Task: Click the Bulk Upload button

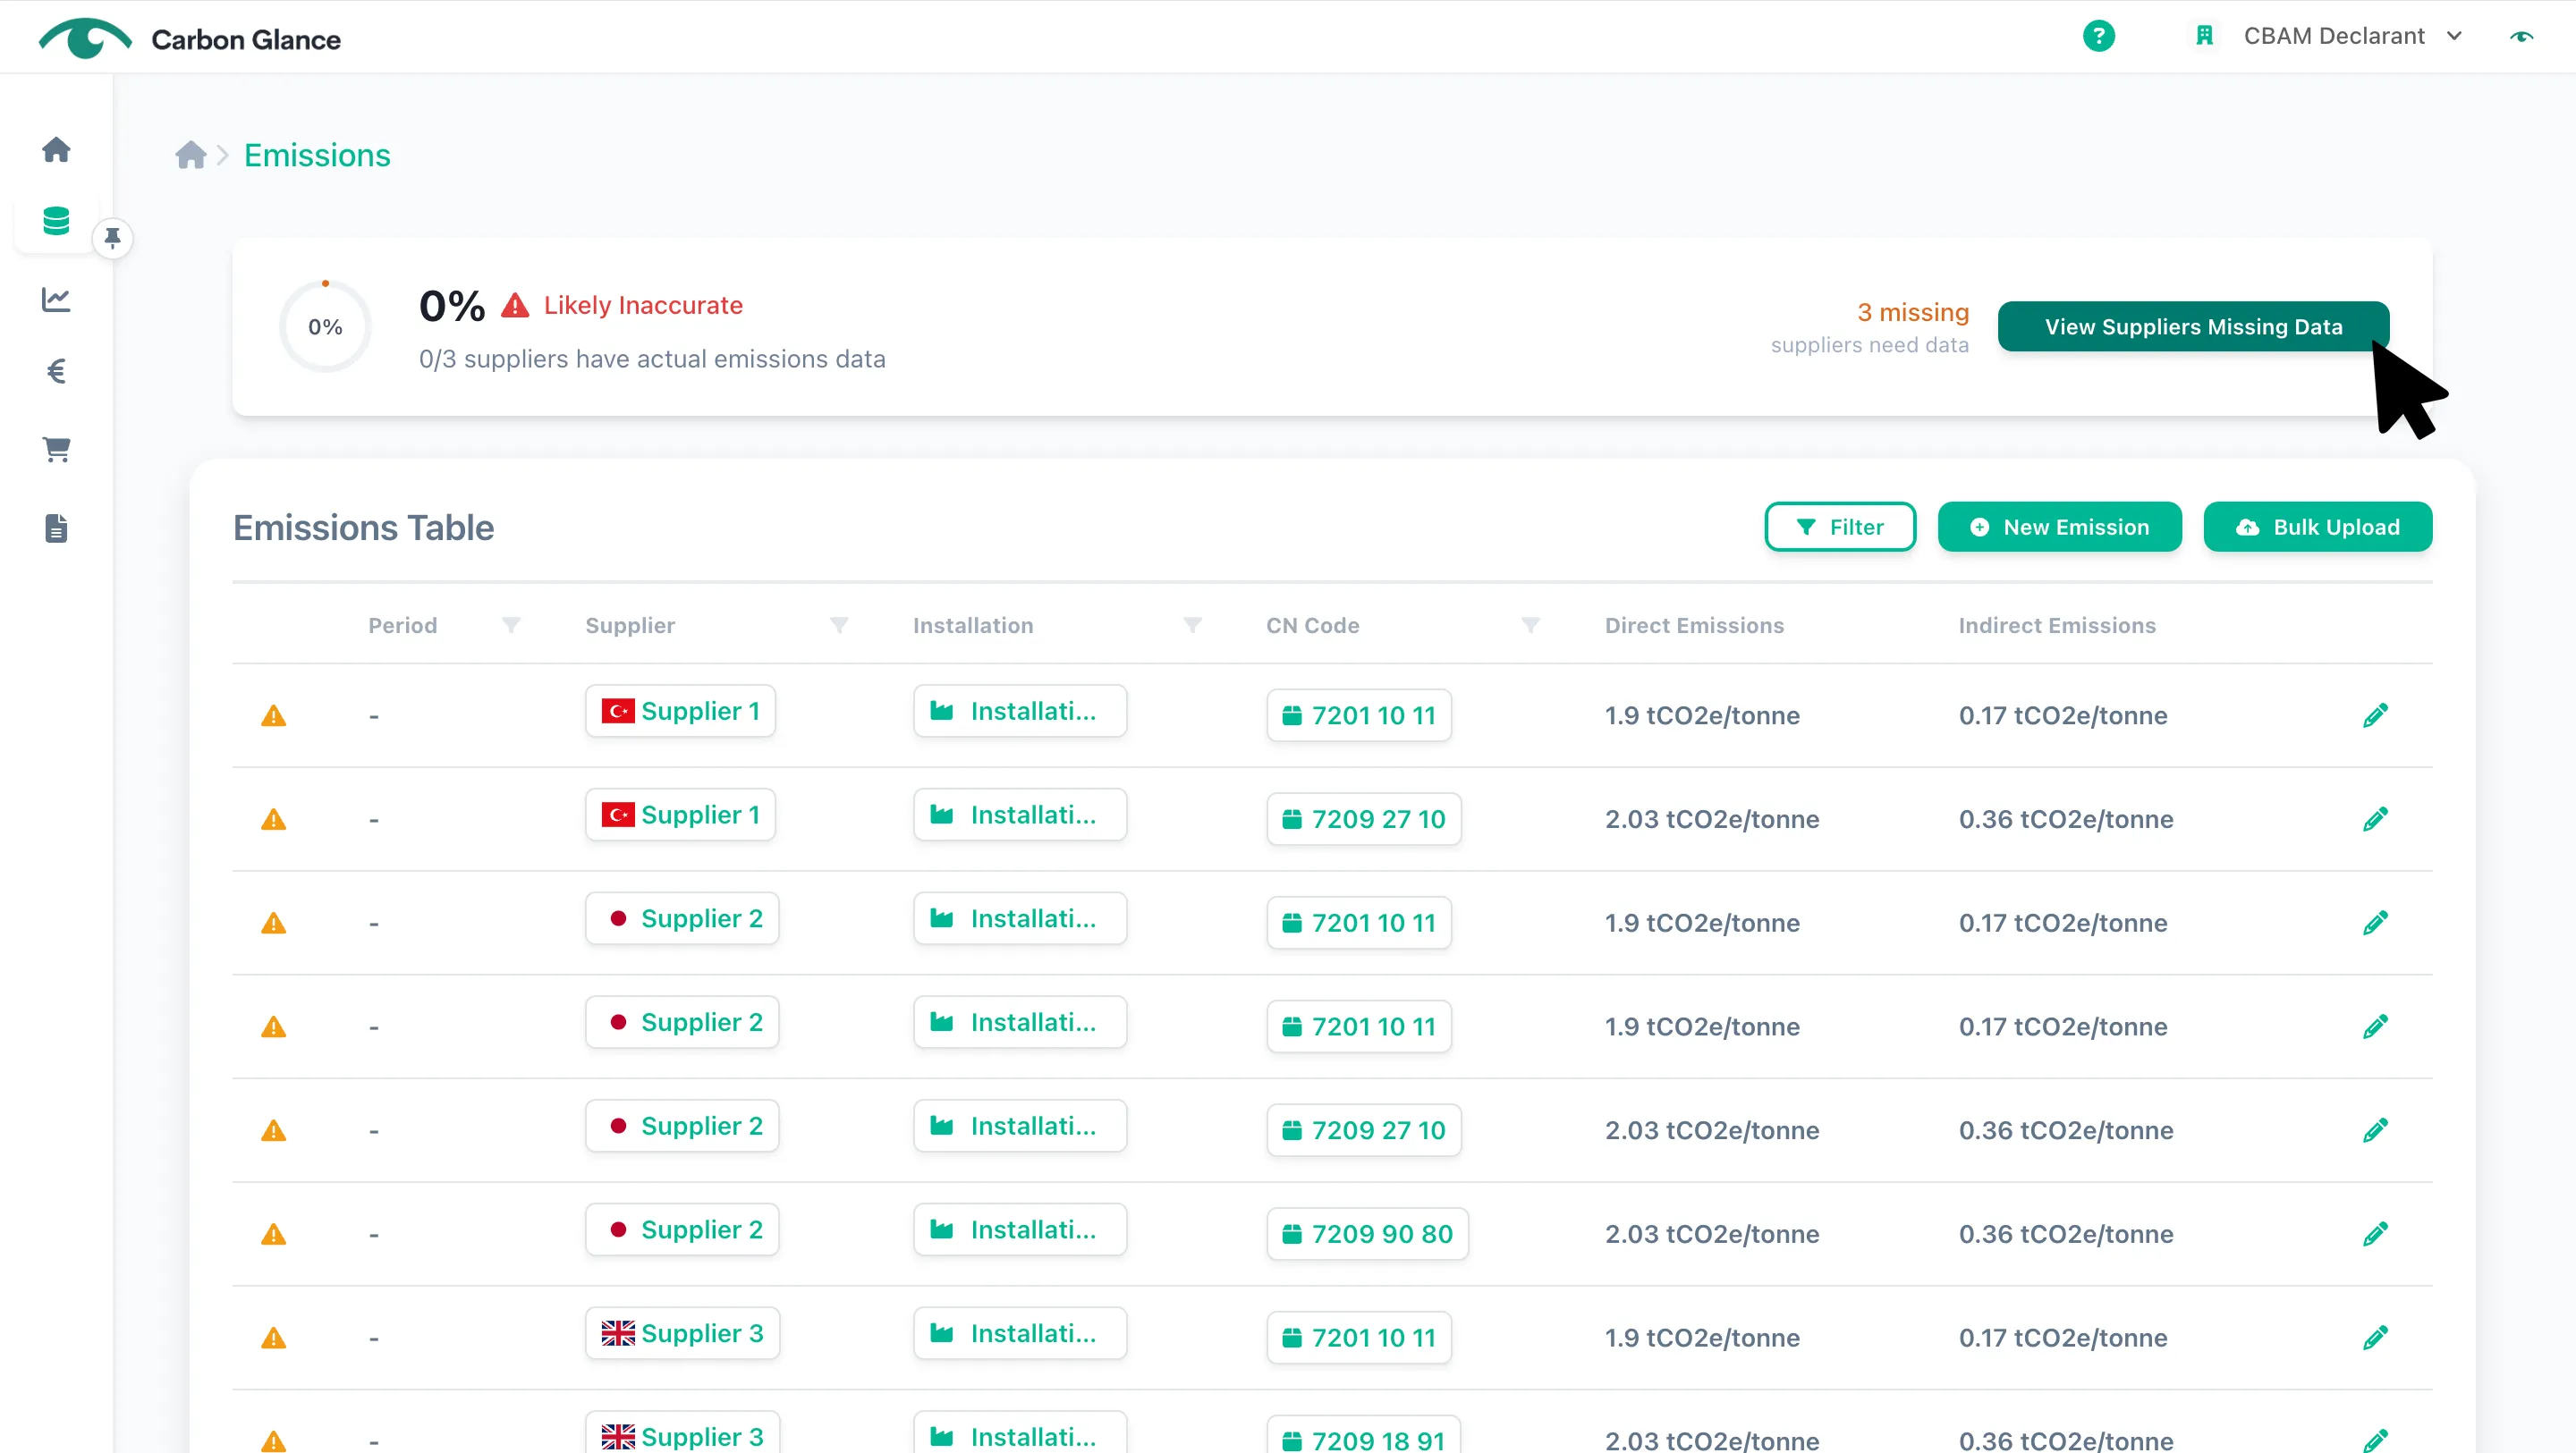Action: tap(2318, 527)
